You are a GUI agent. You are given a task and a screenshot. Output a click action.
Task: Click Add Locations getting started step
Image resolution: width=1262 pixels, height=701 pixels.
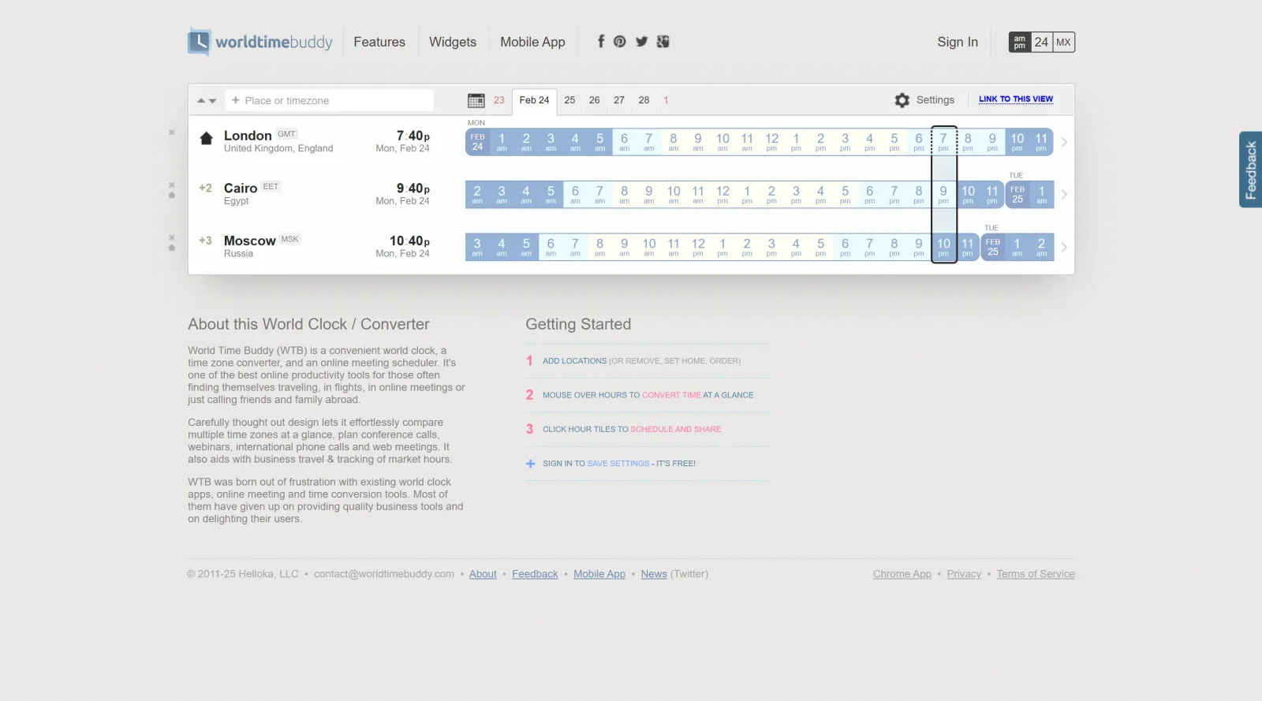coord(574,361)
